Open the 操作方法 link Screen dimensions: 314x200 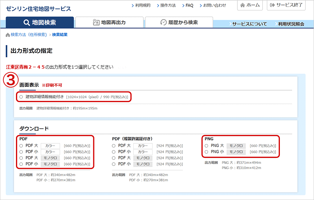point(168,5)
